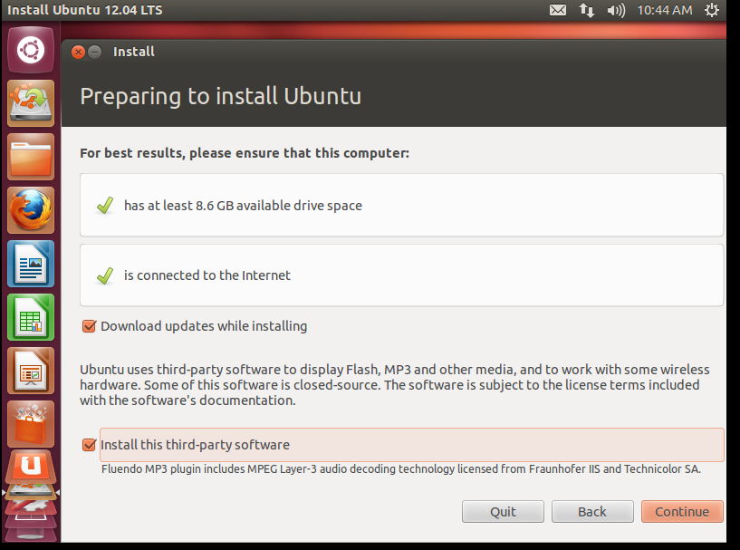The height and width of the screenshot is (550, 740).
Task: Open the Ubuntu Dash home launcher
Action: pyautogui.click(x=31, y=50)
